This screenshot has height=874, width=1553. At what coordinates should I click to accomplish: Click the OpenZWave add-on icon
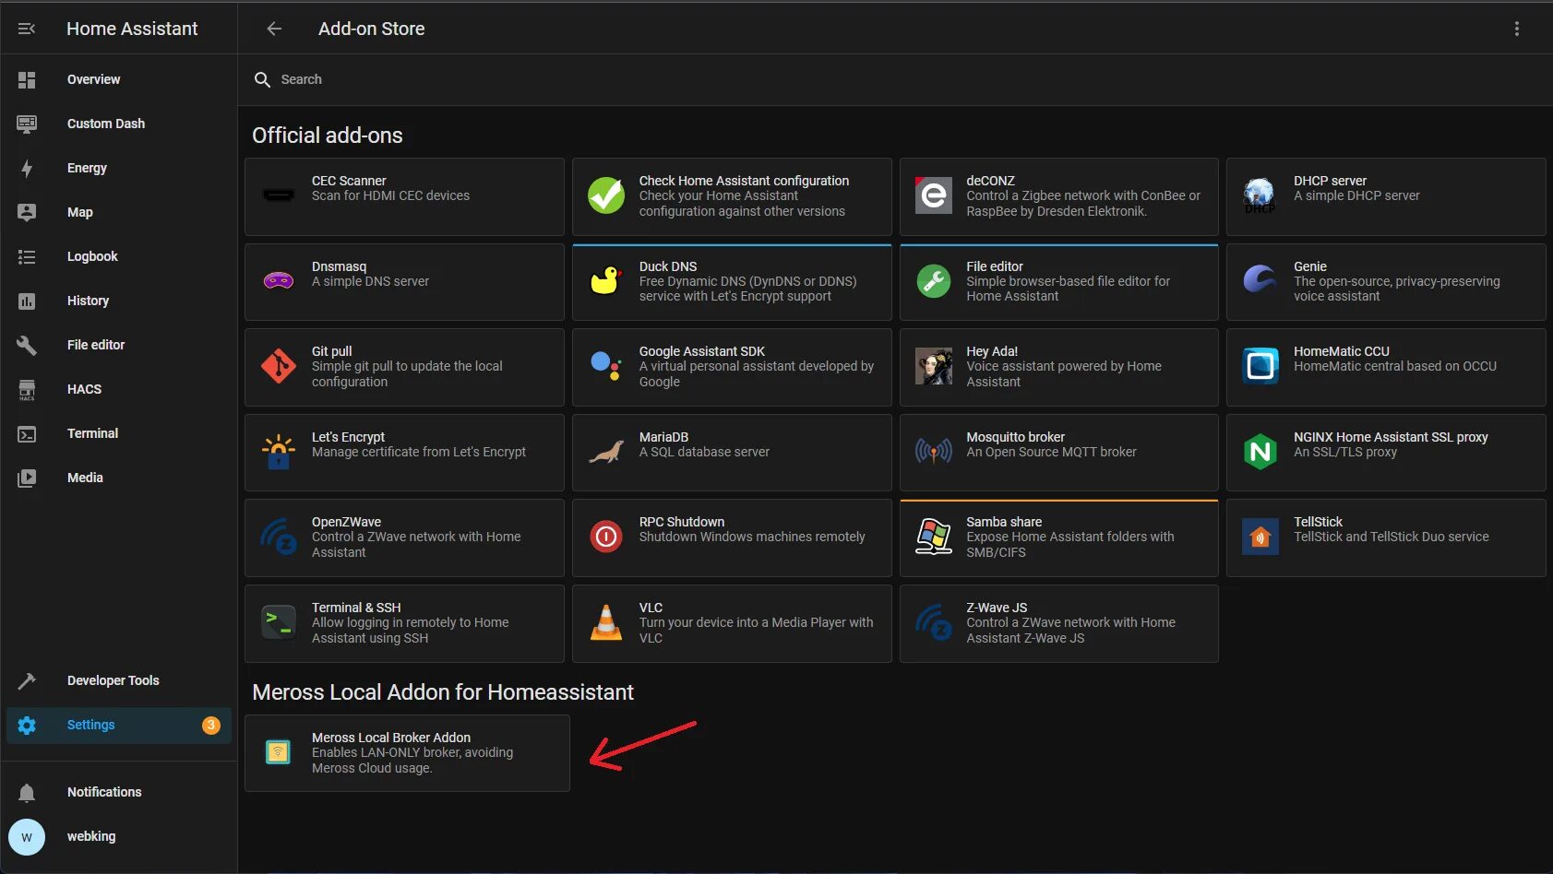[x=279, y=537]
